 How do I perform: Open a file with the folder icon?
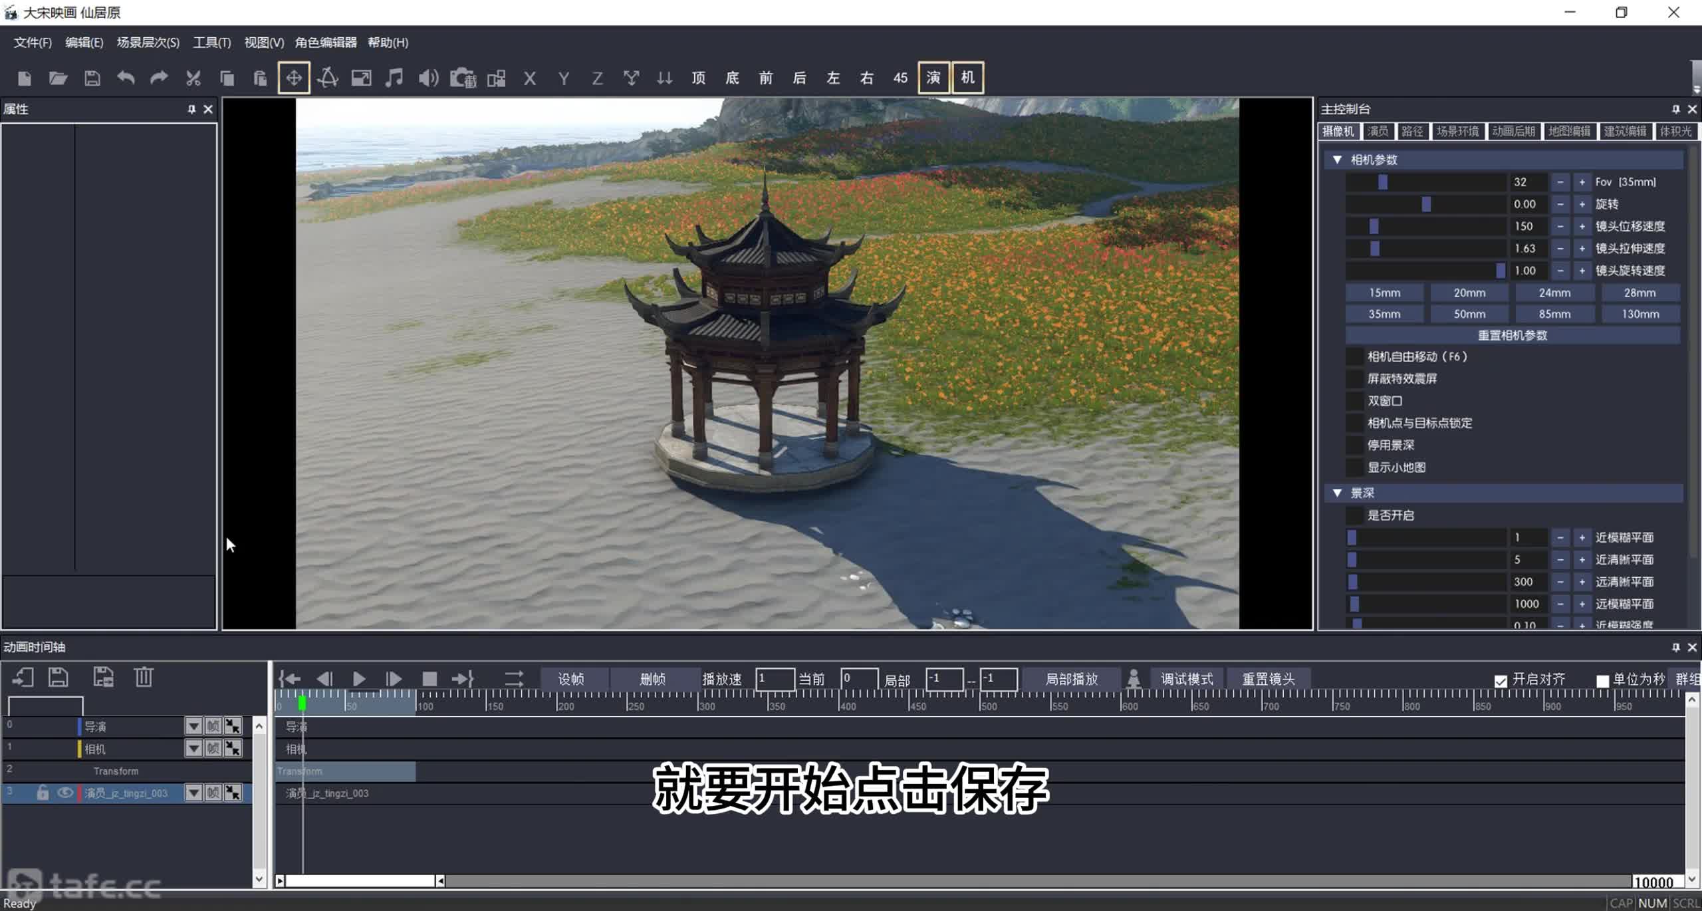pos(59,78)
